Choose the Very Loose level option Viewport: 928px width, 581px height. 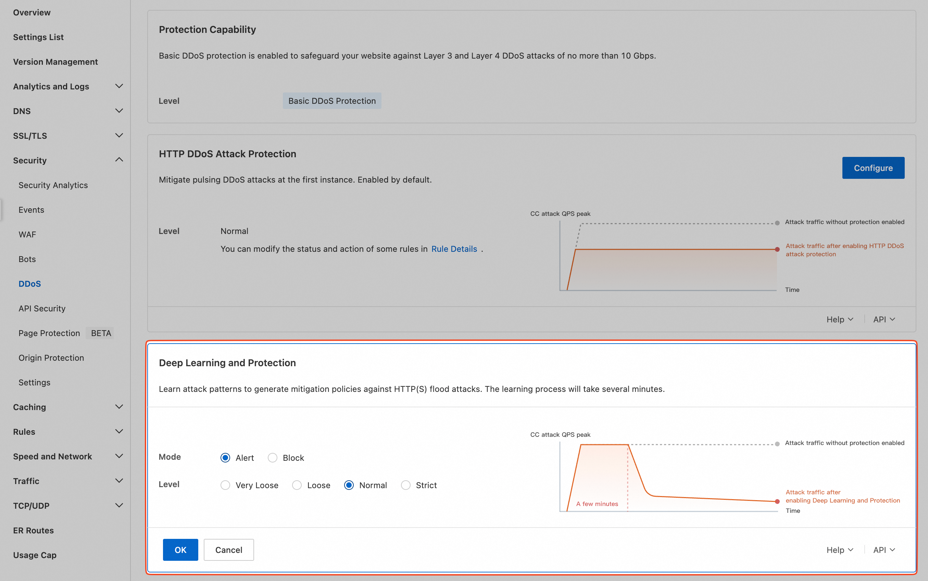click(x=225, y=485)
